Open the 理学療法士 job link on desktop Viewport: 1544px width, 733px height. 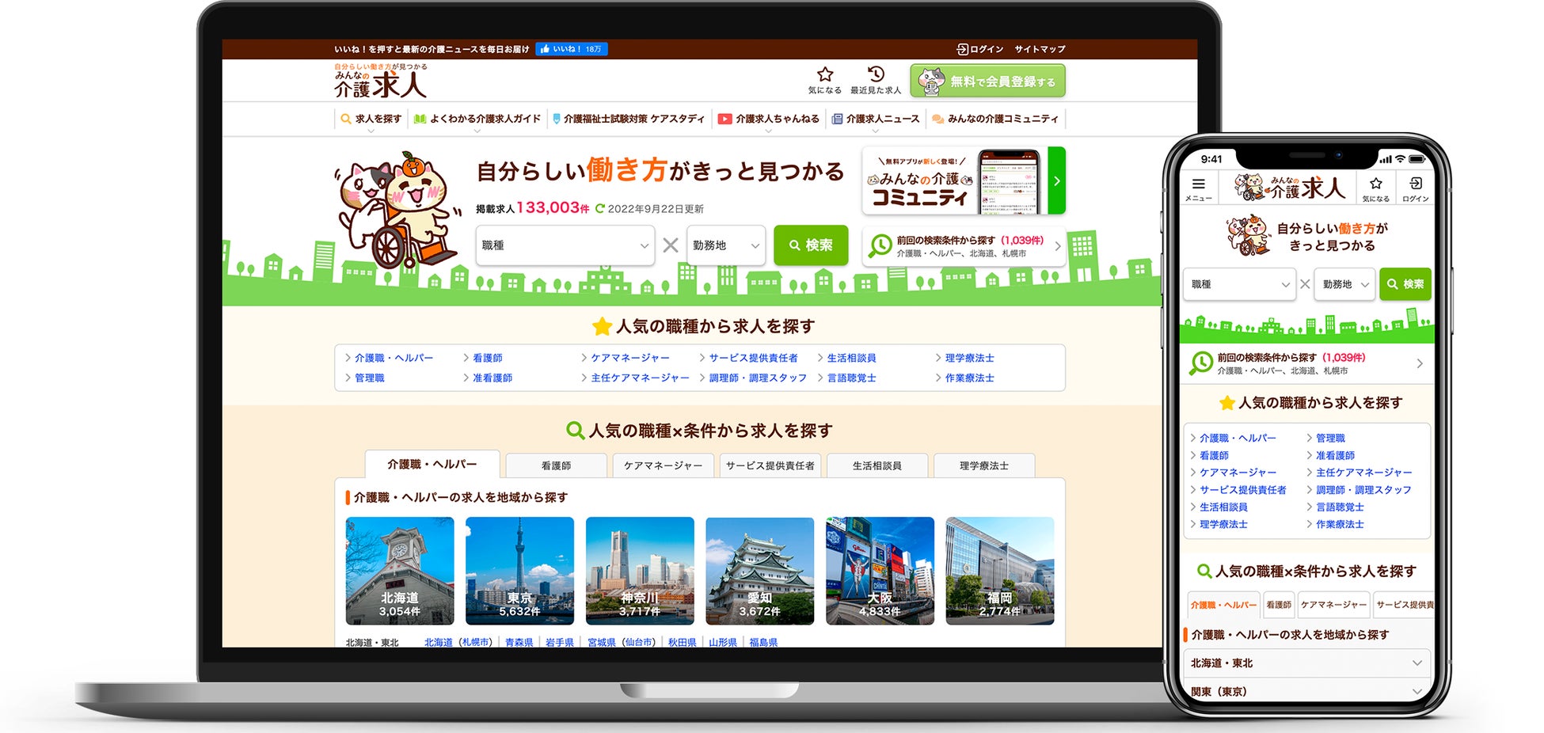[x=969, y=358]
